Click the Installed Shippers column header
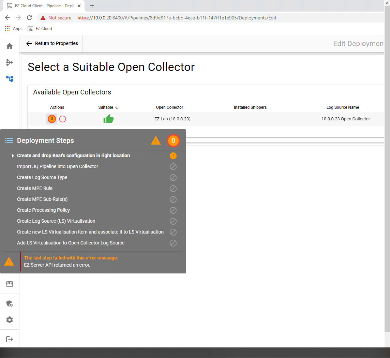 pyautogui.click(x=250, y=107)
